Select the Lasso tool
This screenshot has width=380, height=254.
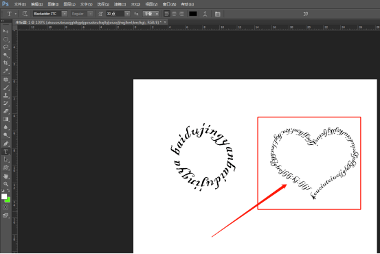(x=5, y=47)
